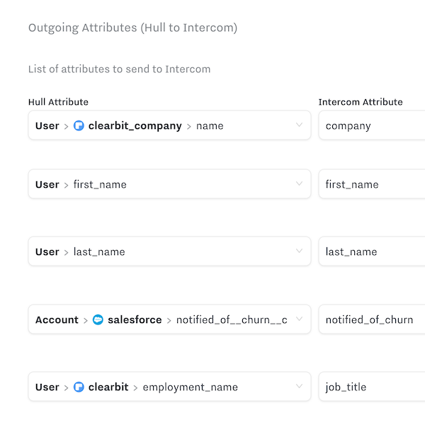Focus the first_name Intercom attribute input
Screen dimensions: 425x425
pos(372,185)
